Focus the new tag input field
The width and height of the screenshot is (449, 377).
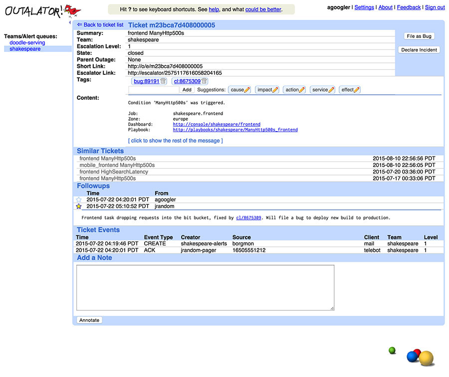click(154, 90)
